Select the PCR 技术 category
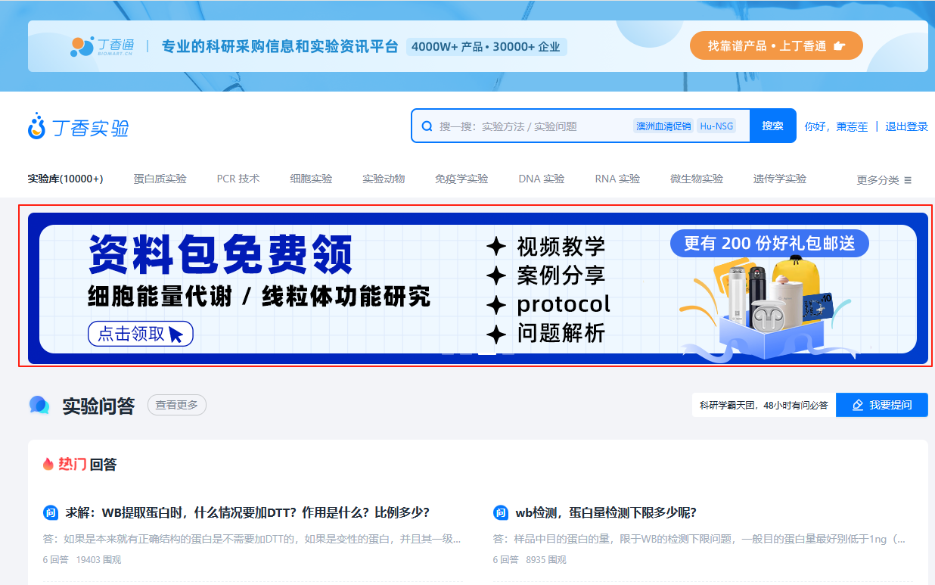 click(238, 179)
